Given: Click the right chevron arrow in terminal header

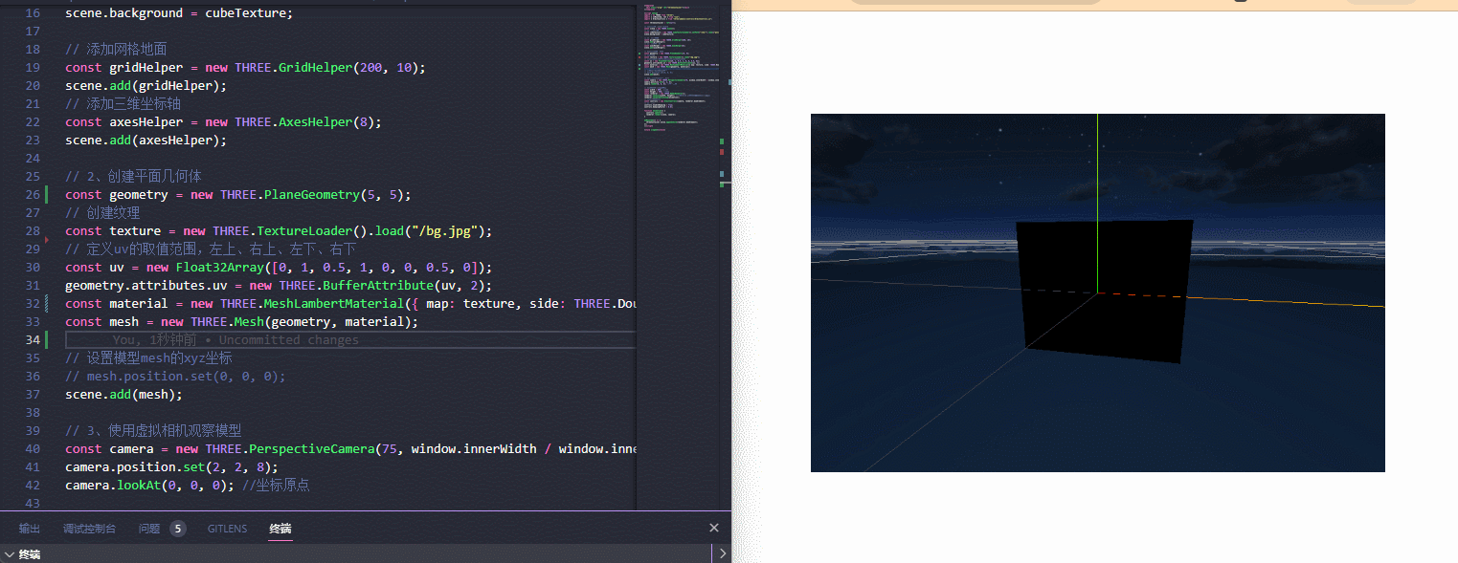Looking at the screenshot, I should tap(723, 553).
